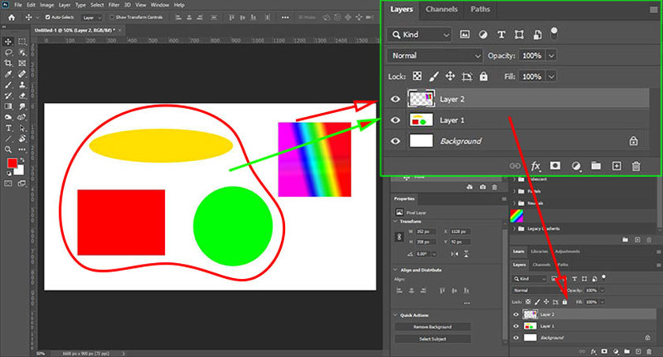Click white background color swatch
This screenshot has width=663, height=357.
20,171
